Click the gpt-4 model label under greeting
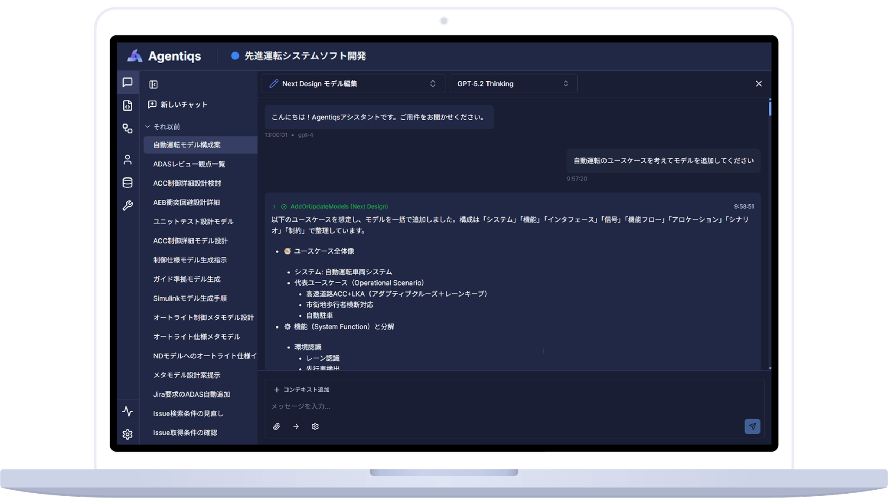The image size is (888, 498). coord(305,135)
